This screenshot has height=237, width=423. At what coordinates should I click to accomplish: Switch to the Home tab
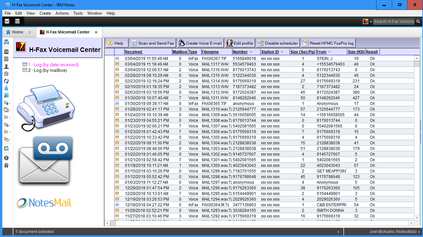coord(18,32)
